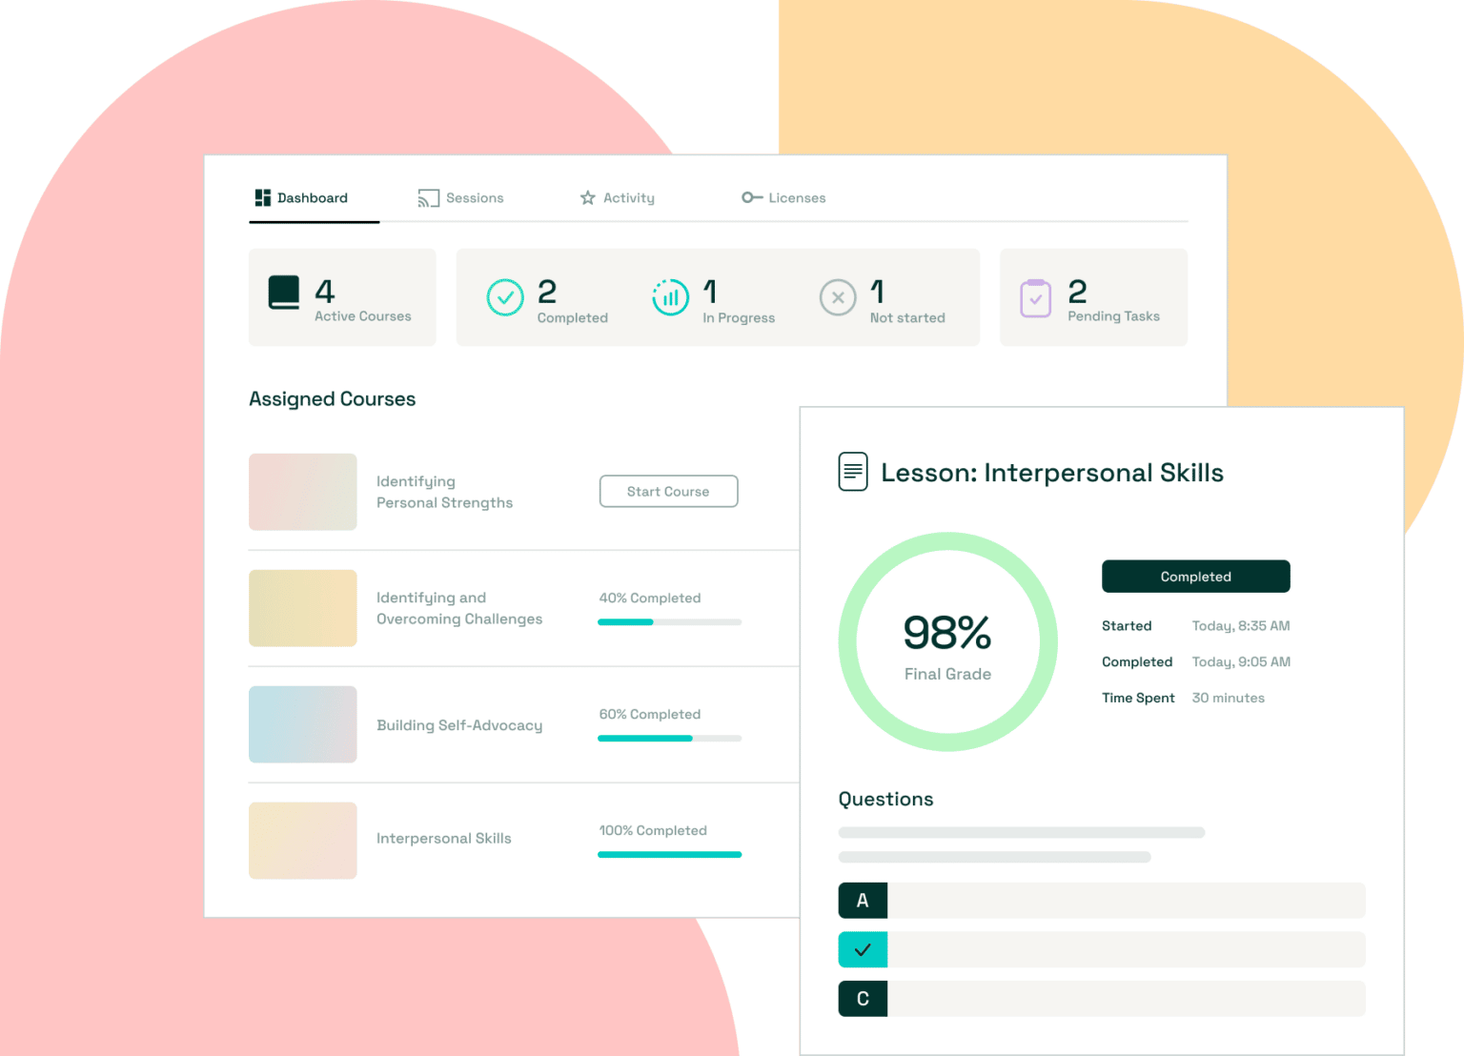1464x1056 pixels.
Task: Click the In Progress chart icon
Action: click(x=670, y=297)
